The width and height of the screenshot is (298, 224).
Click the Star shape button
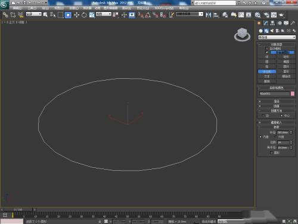click(x=286, y=71)
